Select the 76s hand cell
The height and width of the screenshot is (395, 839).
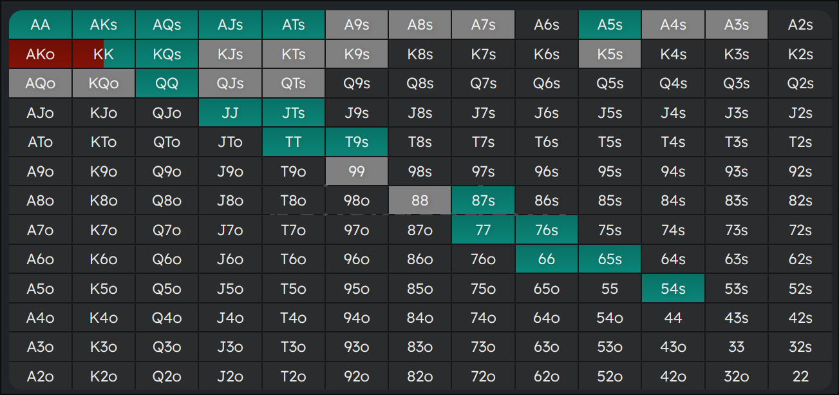(x=546, y=230)
